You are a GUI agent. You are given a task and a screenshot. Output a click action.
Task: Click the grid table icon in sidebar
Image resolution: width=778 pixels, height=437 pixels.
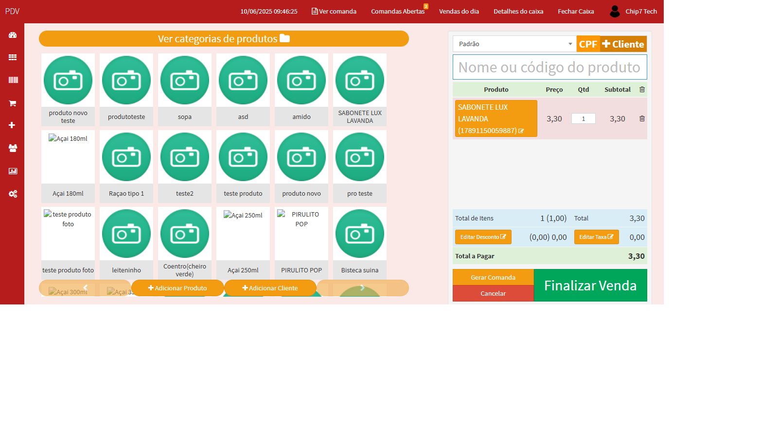click(13, 57)
